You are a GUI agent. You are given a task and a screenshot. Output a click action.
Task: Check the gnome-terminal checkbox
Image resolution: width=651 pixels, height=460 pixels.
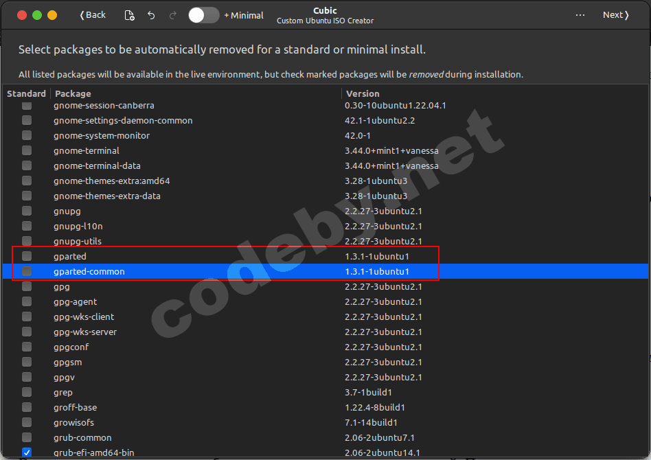tap(27, 150)
